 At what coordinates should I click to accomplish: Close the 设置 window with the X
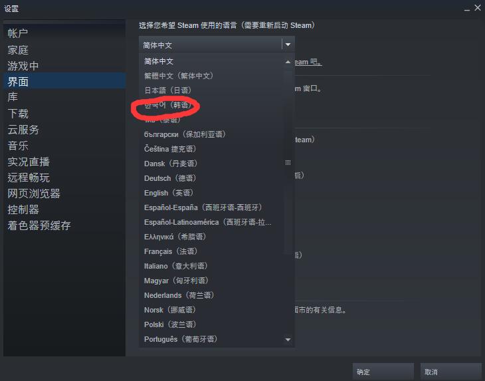(x=478, y=8)
